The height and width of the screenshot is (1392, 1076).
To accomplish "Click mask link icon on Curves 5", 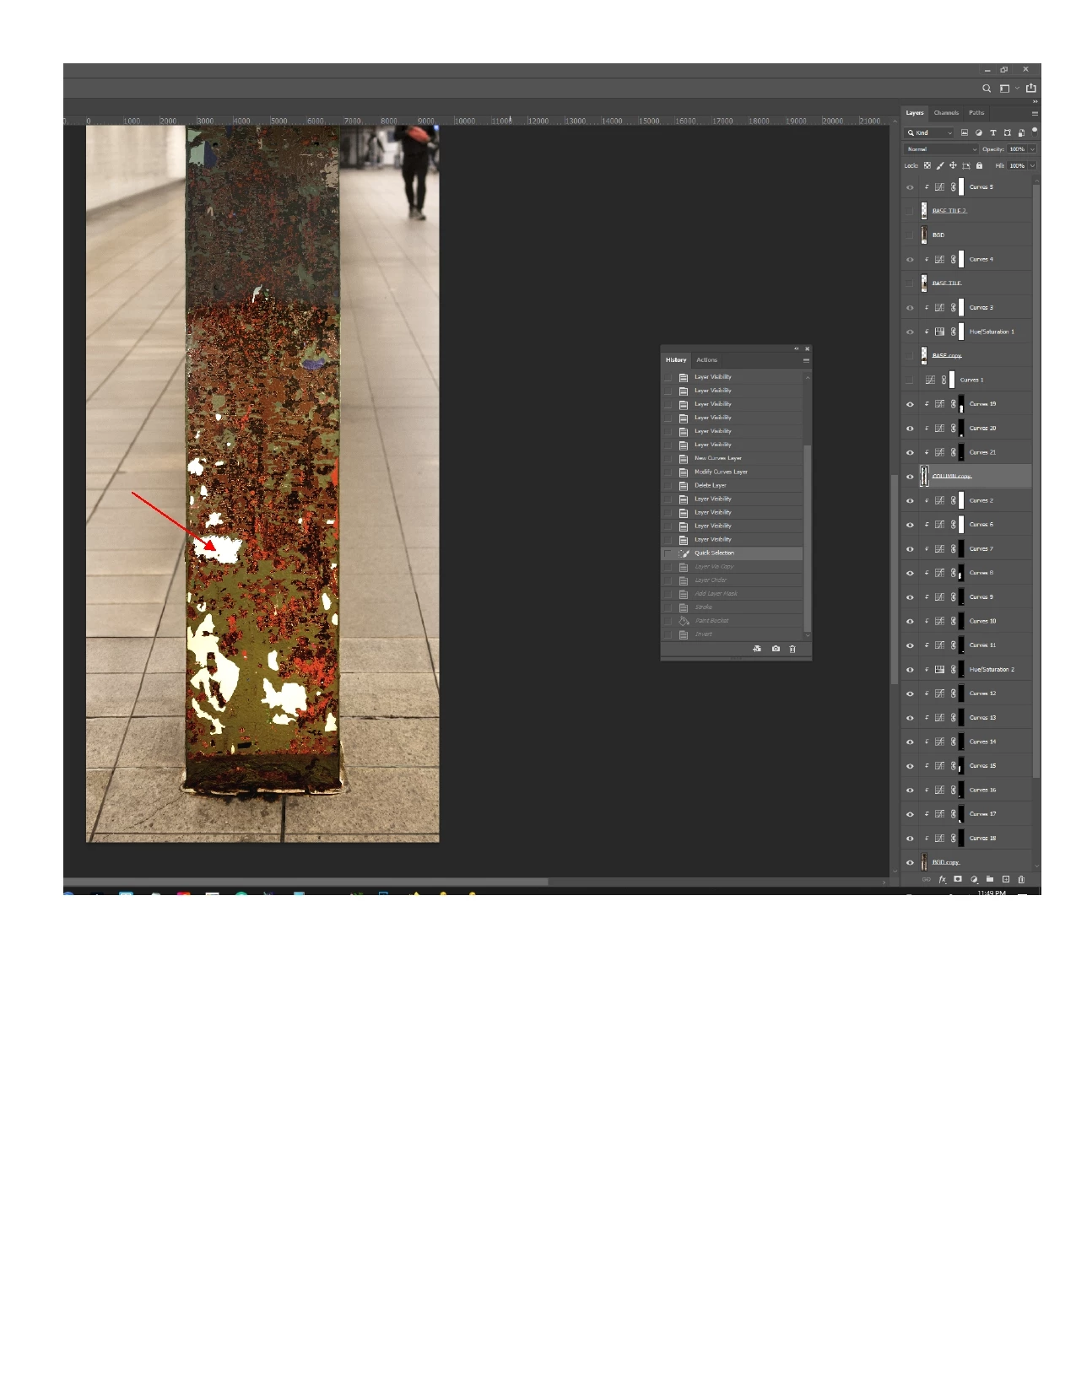I will coord(954,187).
